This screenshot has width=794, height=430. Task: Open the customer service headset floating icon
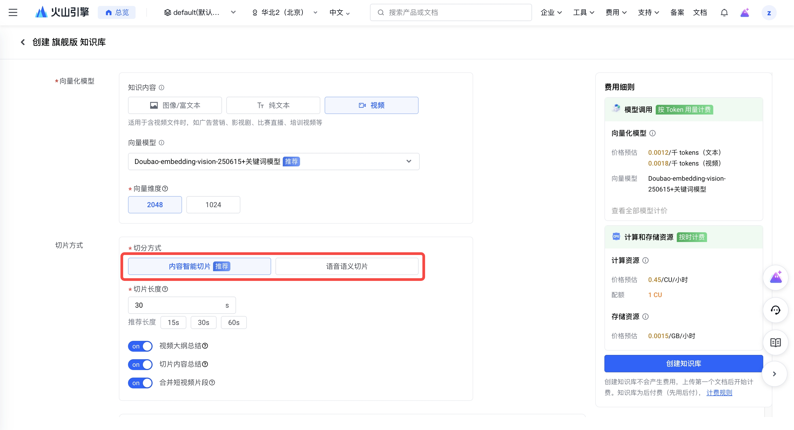tap(775, 310)
